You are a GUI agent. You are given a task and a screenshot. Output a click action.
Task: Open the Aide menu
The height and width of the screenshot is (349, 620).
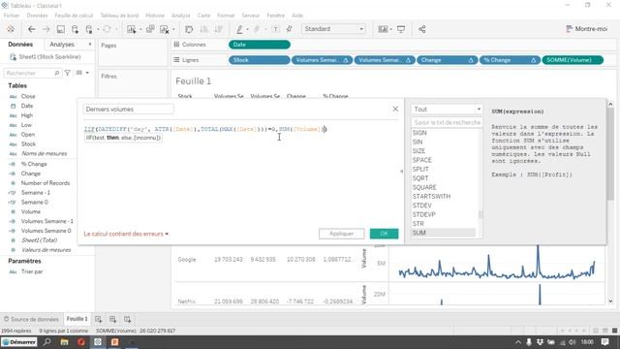(297, 16)
